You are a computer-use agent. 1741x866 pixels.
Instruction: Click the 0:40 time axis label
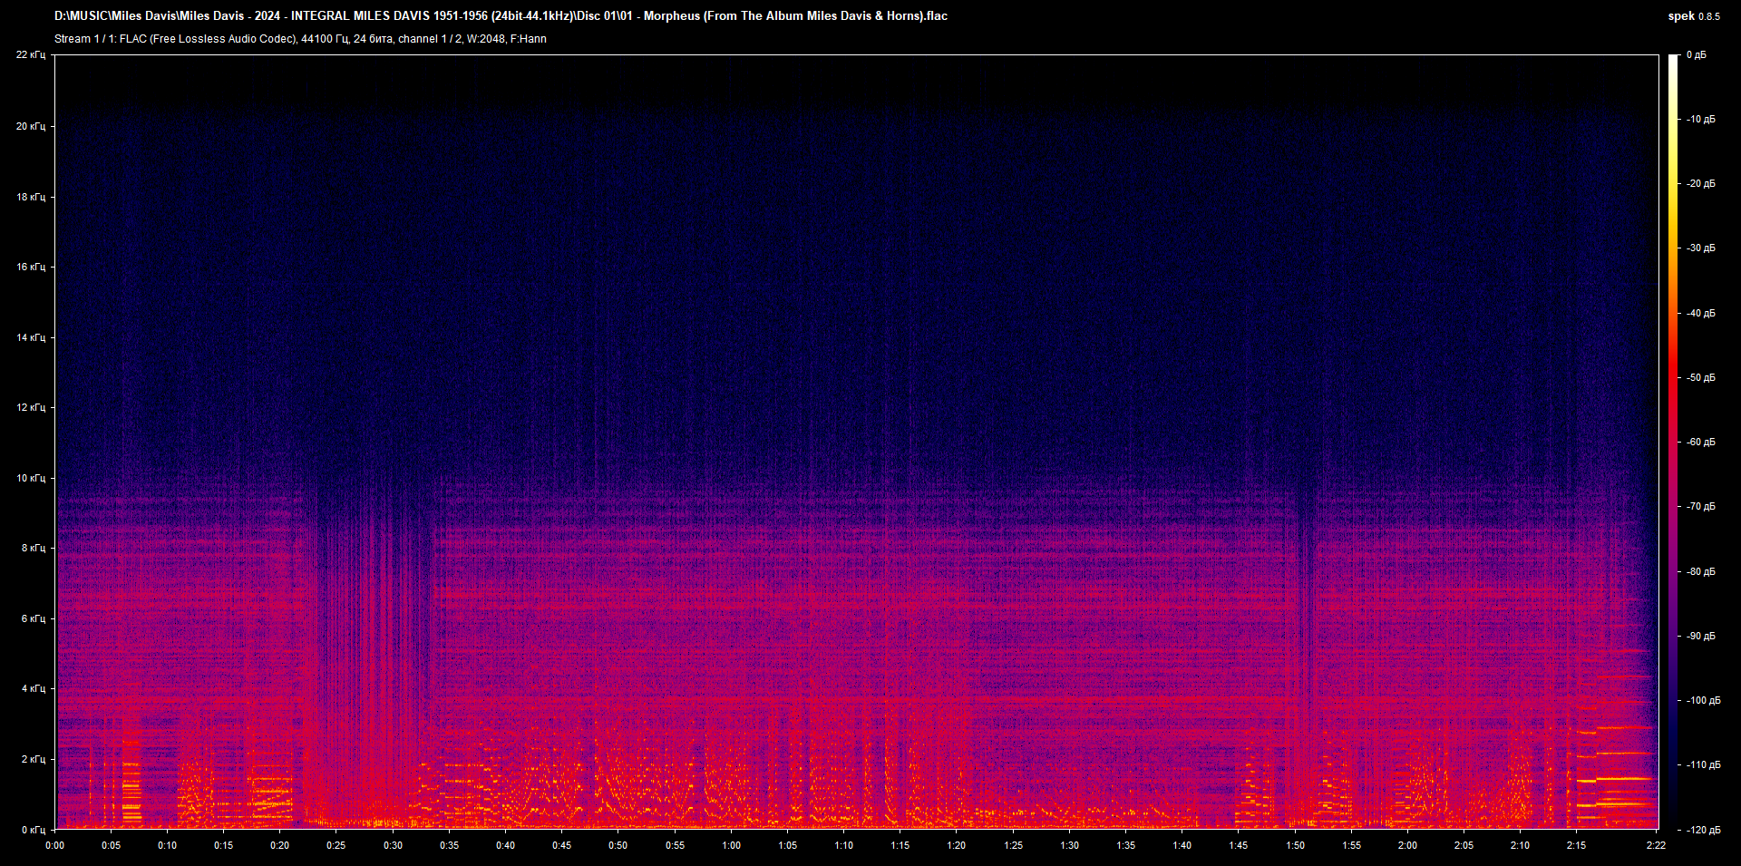pos(505,845)
